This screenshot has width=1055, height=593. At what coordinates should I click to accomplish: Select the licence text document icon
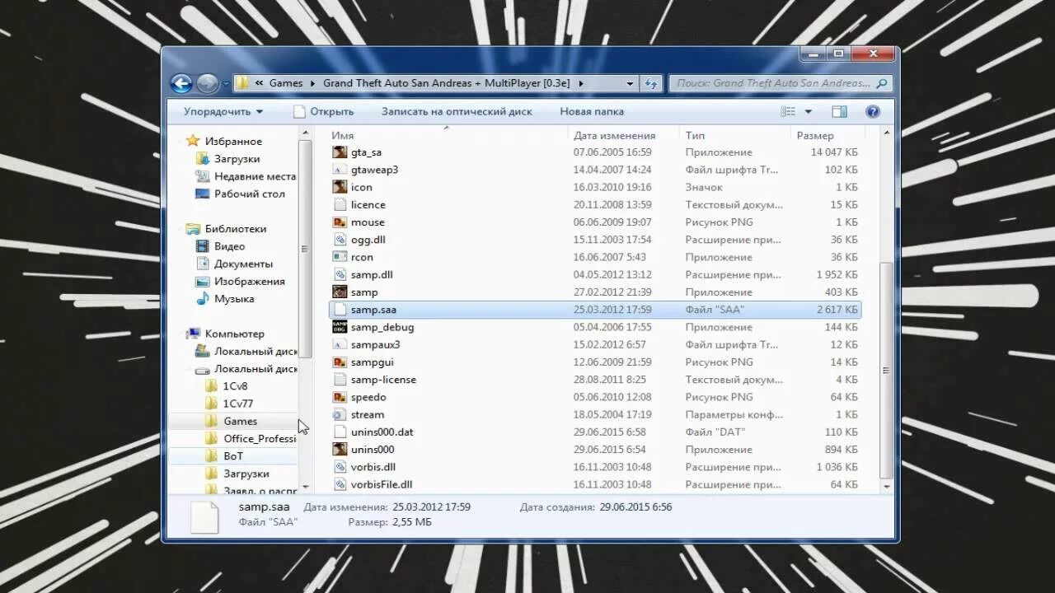pyautogui.click(x=340, y=204)
